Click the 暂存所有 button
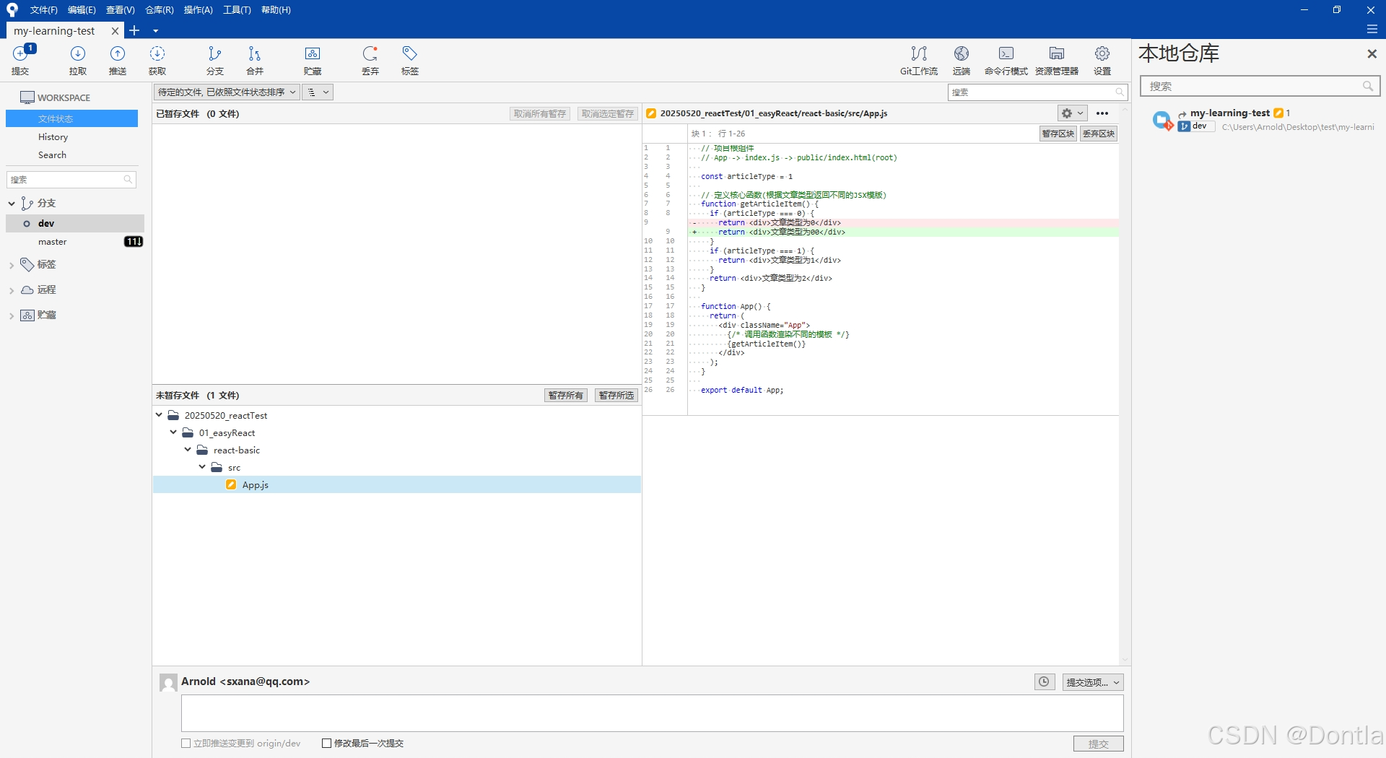Viewport: 1386px width, 758px height. (565, 395)
